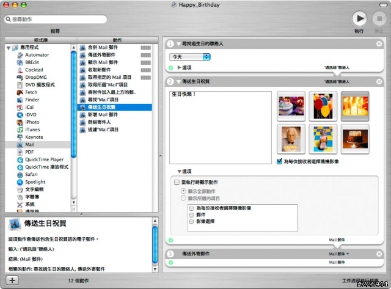The width and height of the screenshot is (391, 289).
Task: Select BBEdit in the library
Action: pyautogui.click(x=32, y=62)
